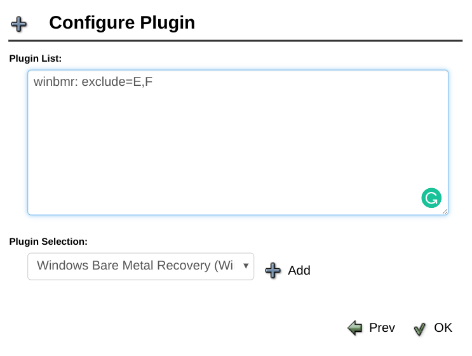472x356 pixels.
Task: Open the Grammarly widget in the text area
Action: pyautogui.click(x=431, y=198)
